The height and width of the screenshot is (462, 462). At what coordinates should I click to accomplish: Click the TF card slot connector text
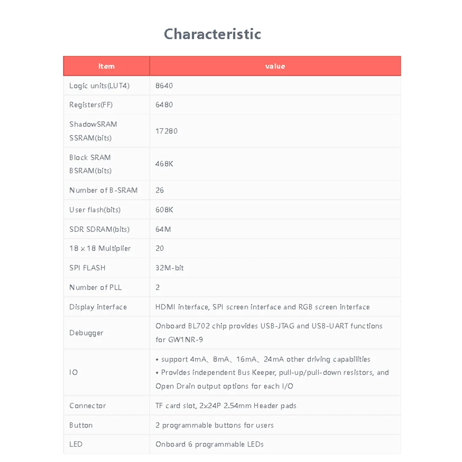tap(226, 406)
